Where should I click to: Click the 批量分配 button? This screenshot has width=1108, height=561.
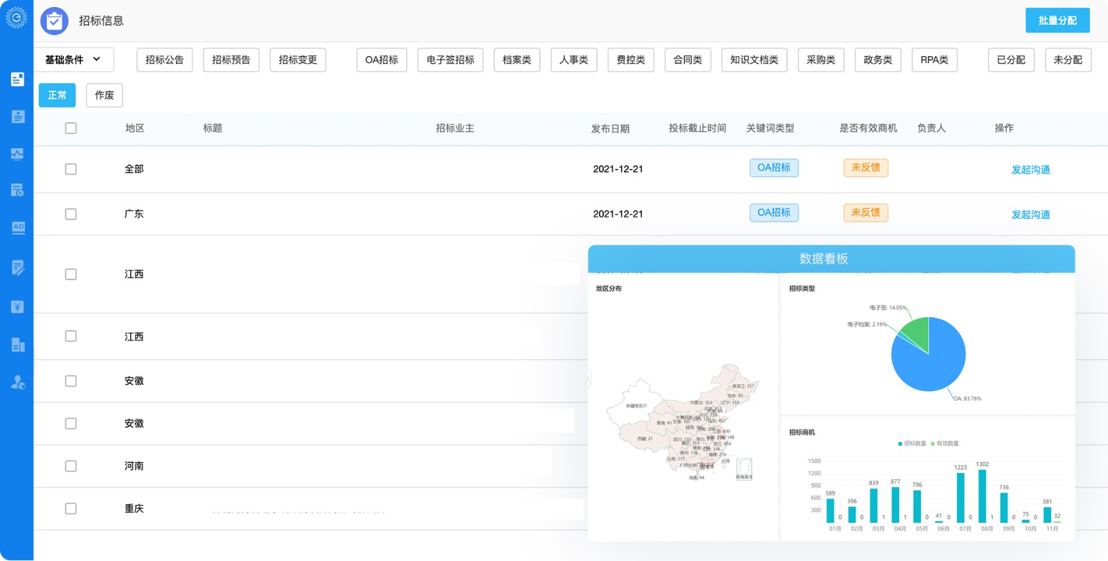click(1057, 21)
